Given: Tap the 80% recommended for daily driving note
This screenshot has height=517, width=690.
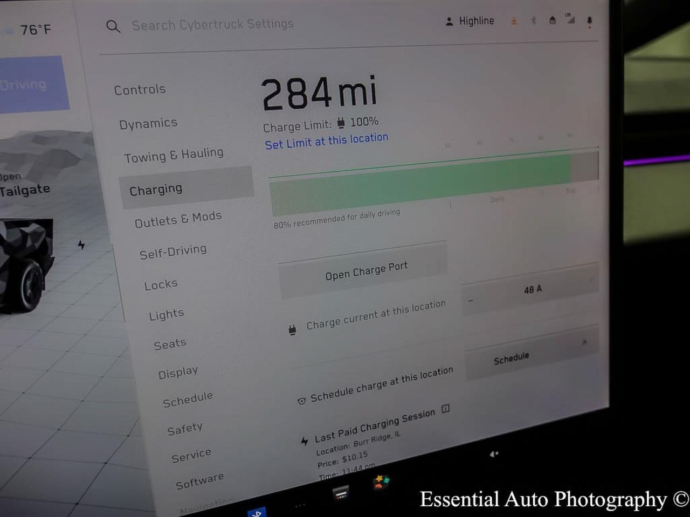Looking at the screenshot, I should pos(337,219).
